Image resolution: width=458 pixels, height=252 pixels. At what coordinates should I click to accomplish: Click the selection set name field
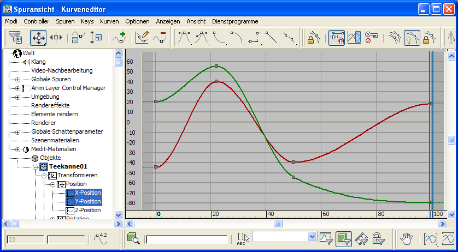click(x=187, y=239)
